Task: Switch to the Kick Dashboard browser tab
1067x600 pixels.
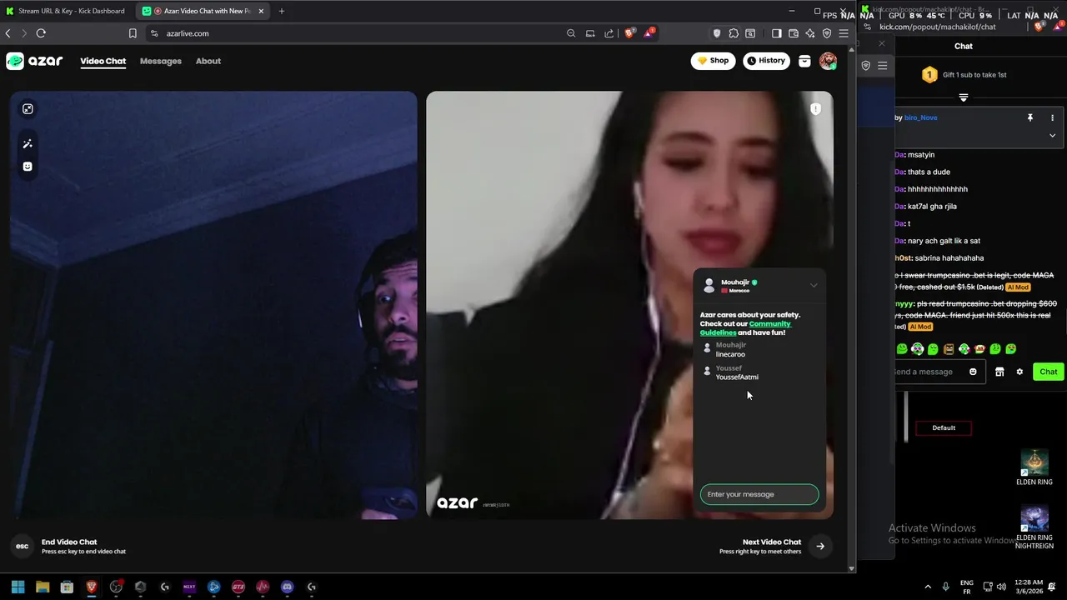Action: pyautogui.click(x=67, y=11)
